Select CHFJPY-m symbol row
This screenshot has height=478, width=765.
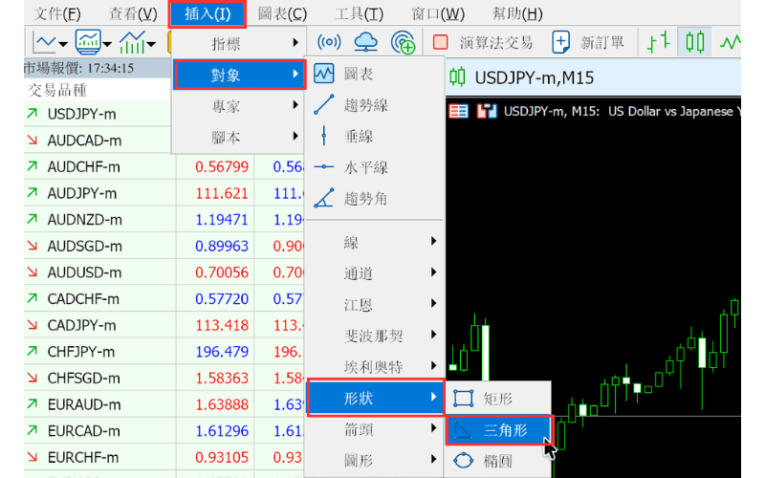tap(100, 351)
